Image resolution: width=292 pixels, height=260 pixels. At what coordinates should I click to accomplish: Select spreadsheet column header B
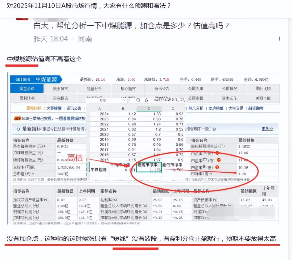pos(123,109)
